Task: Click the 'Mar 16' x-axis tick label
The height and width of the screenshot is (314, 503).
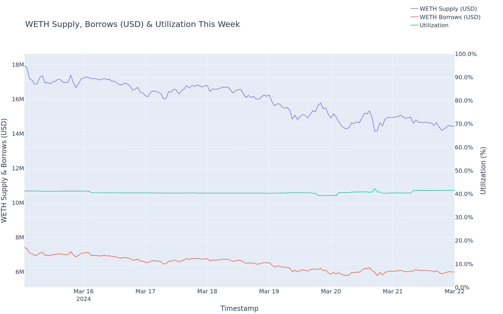Action: click(84, 291)
